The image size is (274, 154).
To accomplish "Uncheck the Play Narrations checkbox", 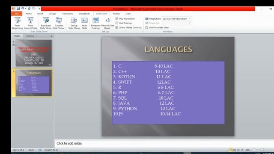I will [117, 18].
